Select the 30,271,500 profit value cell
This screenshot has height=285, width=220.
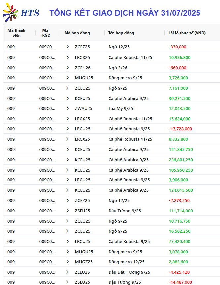tap(180, 99)
